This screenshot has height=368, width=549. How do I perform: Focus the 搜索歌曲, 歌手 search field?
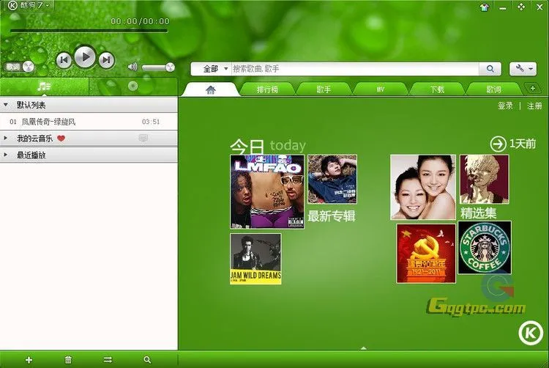(x=355, y=69)
